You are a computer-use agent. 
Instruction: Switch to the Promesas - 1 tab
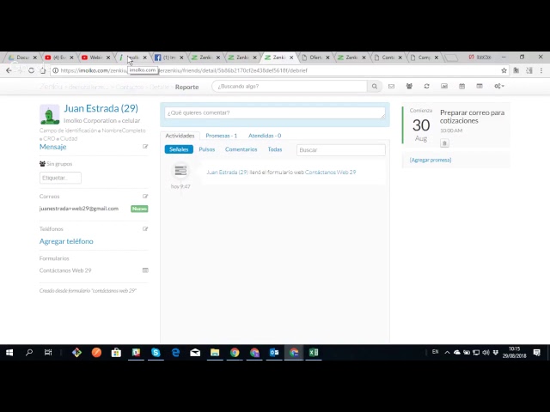(x=222, y=136)
